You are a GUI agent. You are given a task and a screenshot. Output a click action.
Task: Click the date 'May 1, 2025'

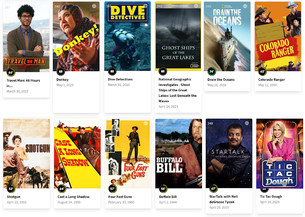tap(65, 85)
